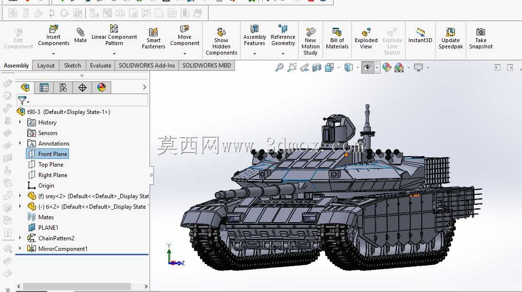This screenshot has height=292, width=522.
Task: Create an Exploded View
Action: pyautogui.click(x=366, y=38)
